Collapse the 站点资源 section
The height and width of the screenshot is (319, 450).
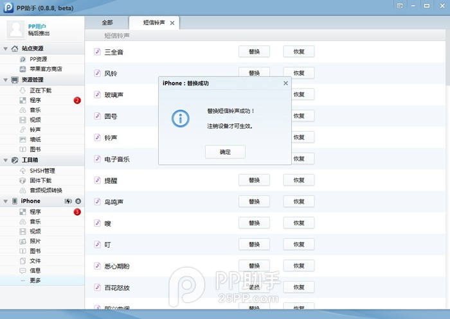point(6,49)
